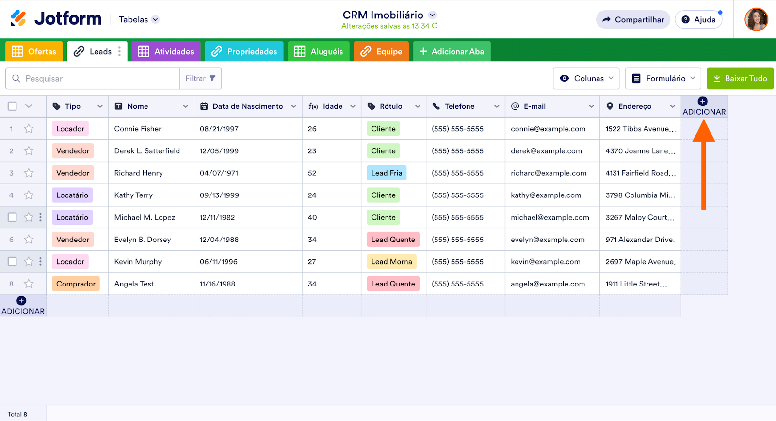Expand the Formulário dropdown
This screenshot has height=421, width=776.
pos(663,78)
